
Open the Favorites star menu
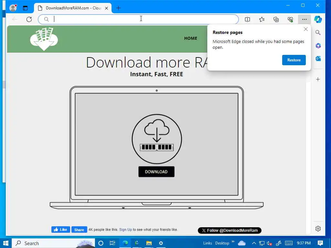262,19
